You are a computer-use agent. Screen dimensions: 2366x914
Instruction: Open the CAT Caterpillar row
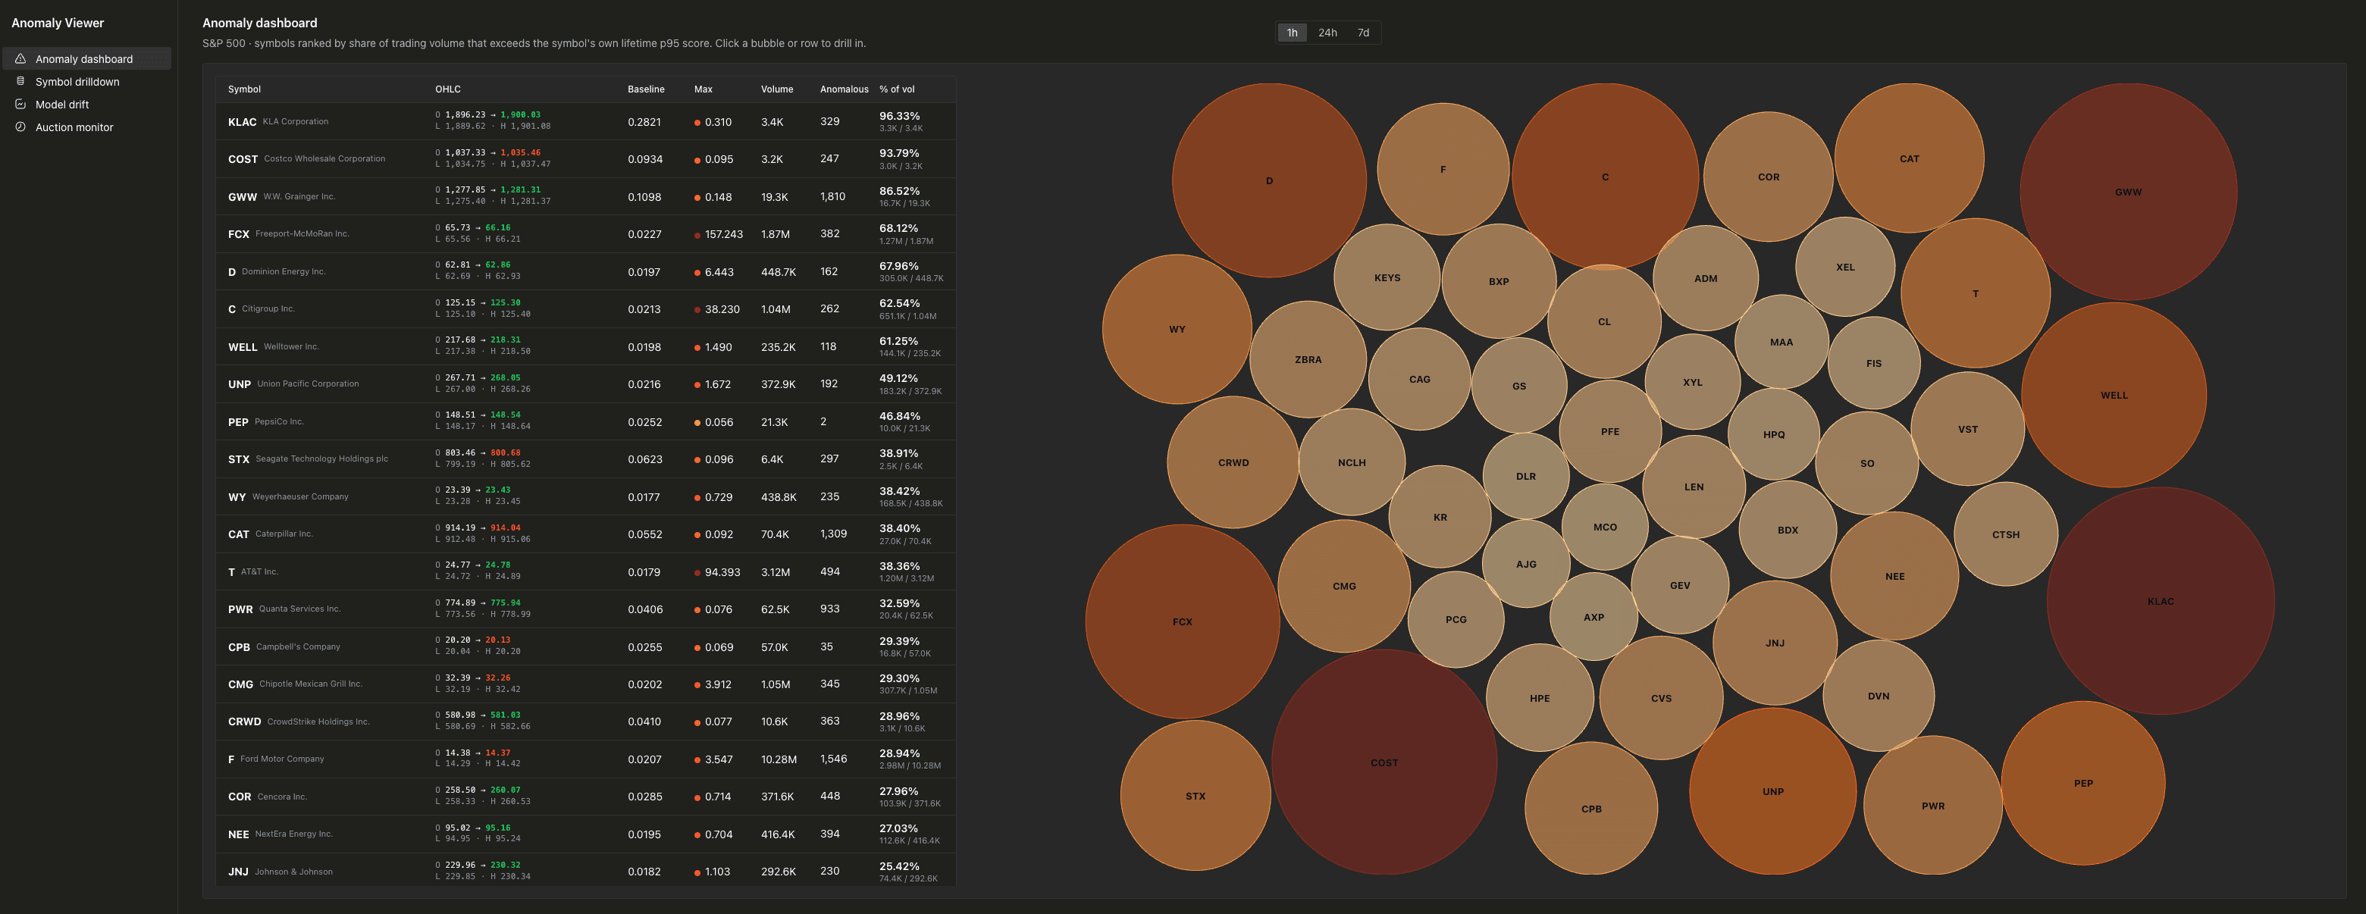click(x=586, y=534)
